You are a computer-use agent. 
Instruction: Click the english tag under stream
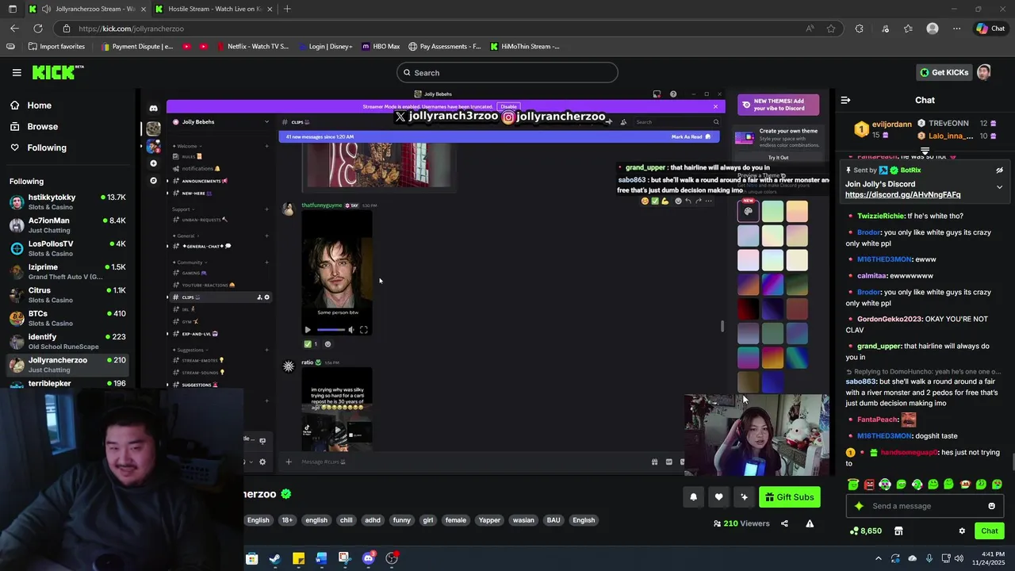pos(316,520)
